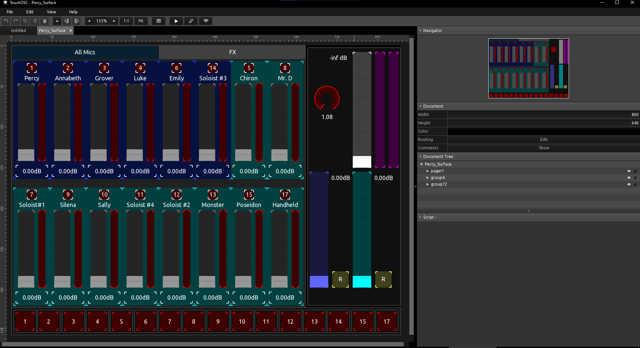640x348 pixels.
Task: Open the View menu
Action: pyautogui.click(x=51, y=12)
